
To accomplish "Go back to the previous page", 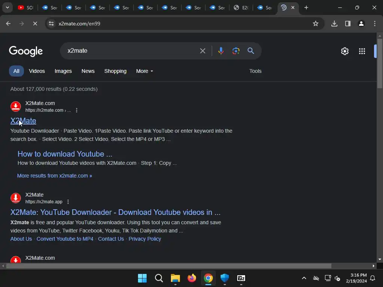I will [8, 24].
